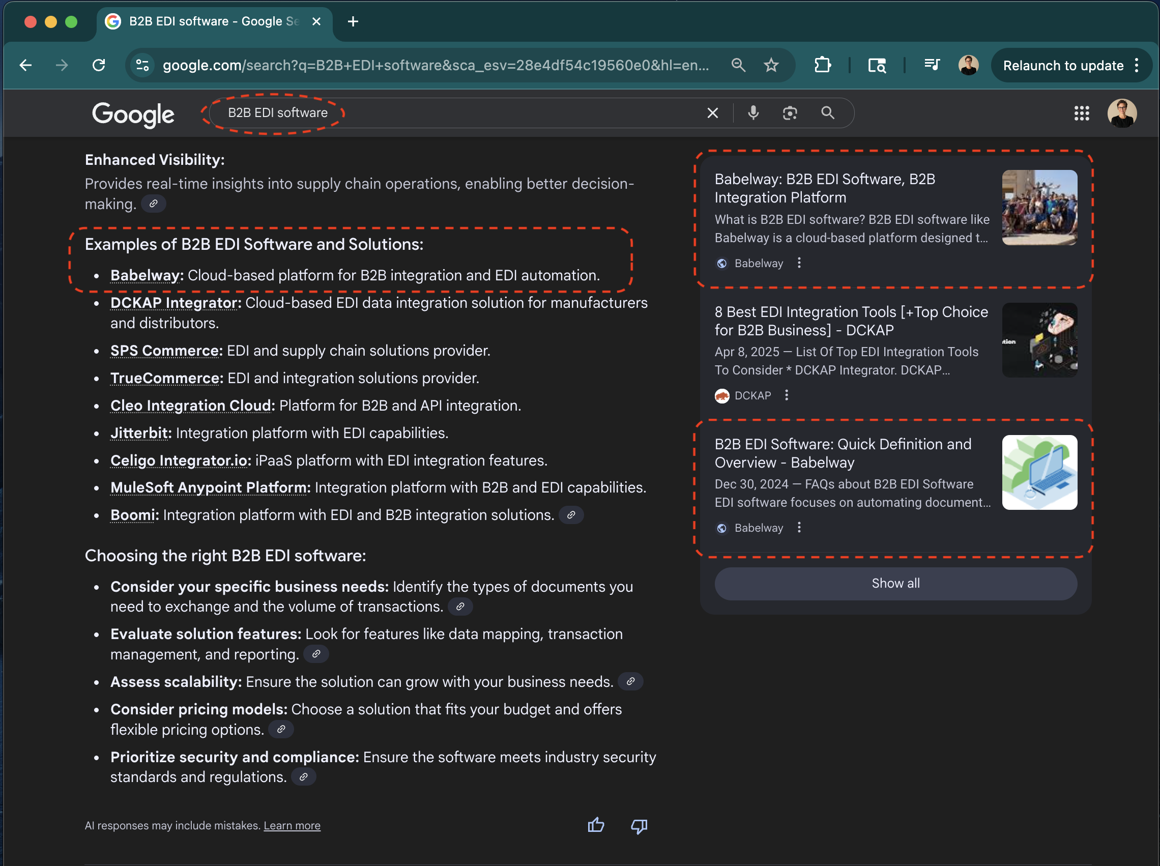Click the voice search microphone icon

pos(753,113)
